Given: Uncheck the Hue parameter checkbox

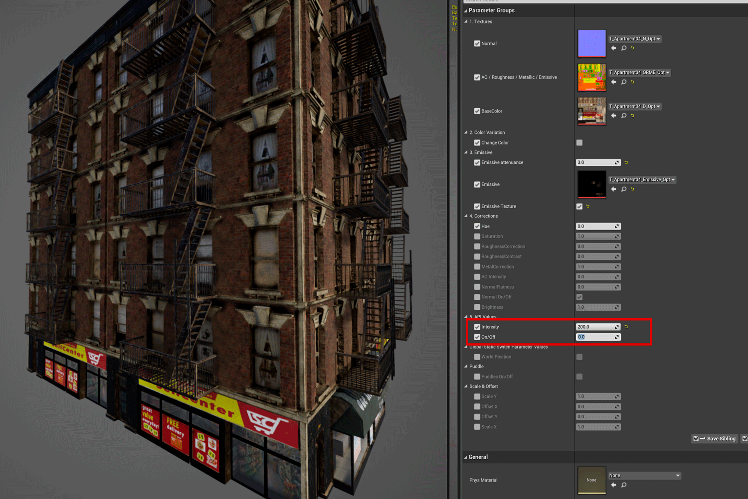Looking at the screenshot, I should tap(477, 226).
